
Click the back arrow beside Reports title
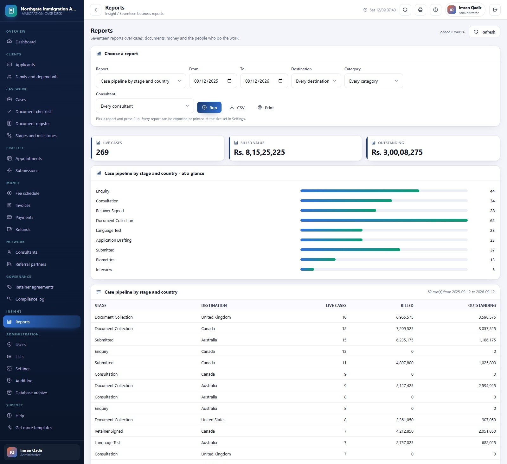pyautogui.click(x=96, y=10)
